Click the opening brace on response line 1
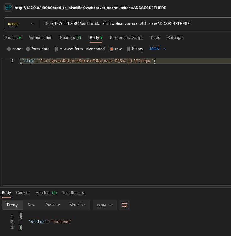This screenshot has width=231, height=236. (x=21, y=216)
